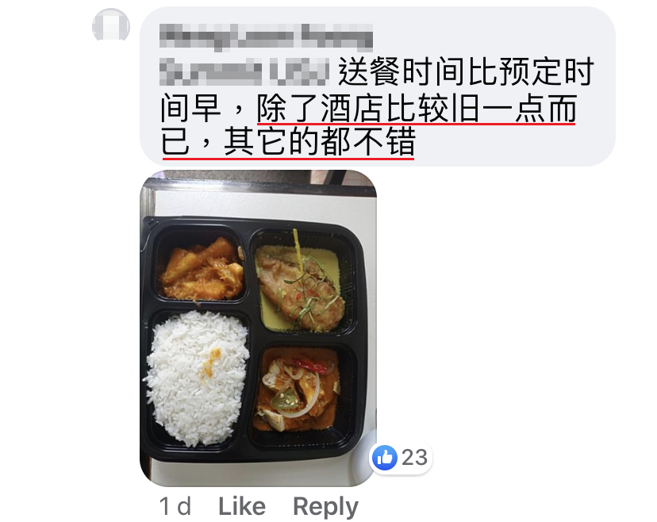This screenshot has width=657, height=522.
Task: Click the red-underlined text 除了酒店比较旧一点而
Action: click(x=417, y=109)
